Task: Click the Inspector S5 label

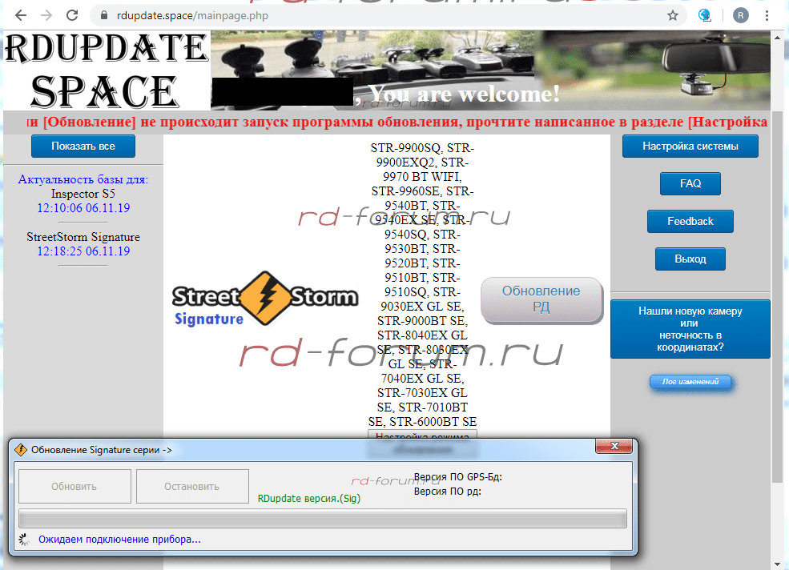Action: pyautogui.click(x=83, y=194)
